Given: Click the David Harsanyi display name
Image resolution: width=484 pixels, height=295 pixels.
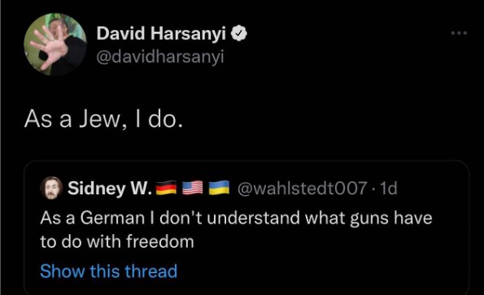Looking at the screenshot, I should pos(161,33).
